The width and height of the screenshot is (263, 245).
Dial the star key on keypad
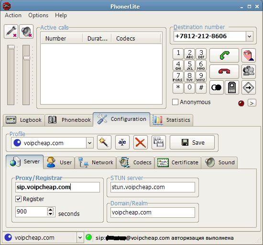[178, 88]
